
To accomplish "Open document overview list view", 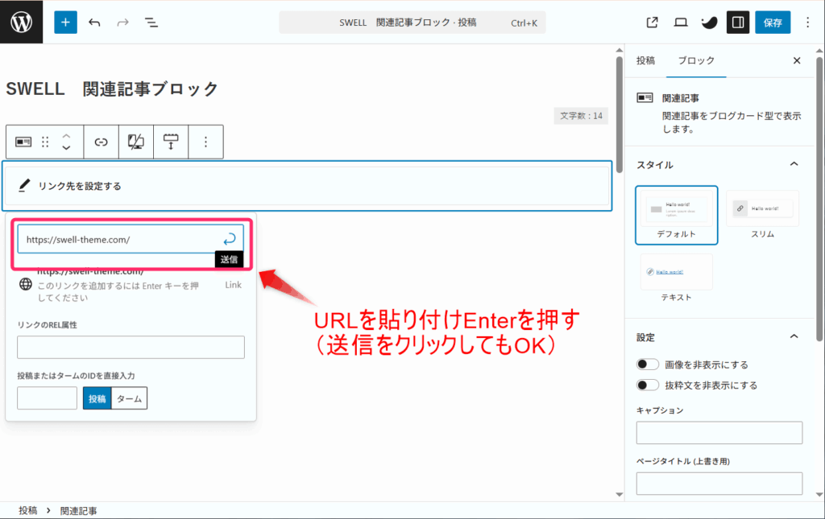I will tap(151, 23).
